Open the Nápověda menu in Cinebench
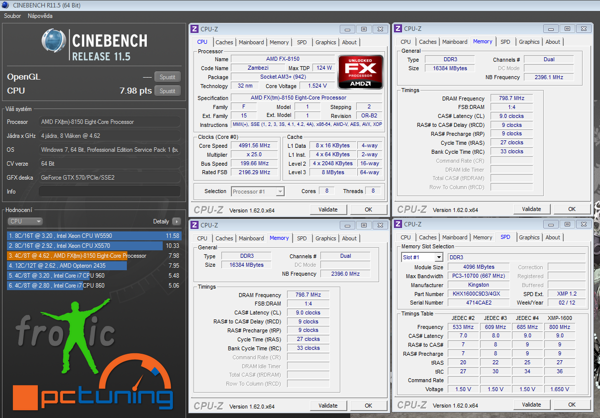The image size is (600, 418). (40, 16)
